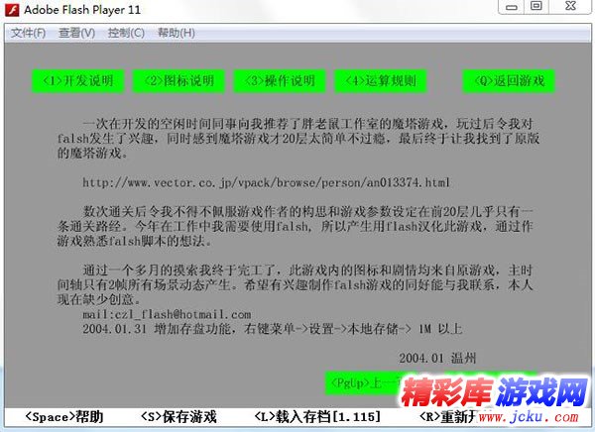View the <4>运算规则 rules page
Screen dimensions: 595x432
click(381, 81)
